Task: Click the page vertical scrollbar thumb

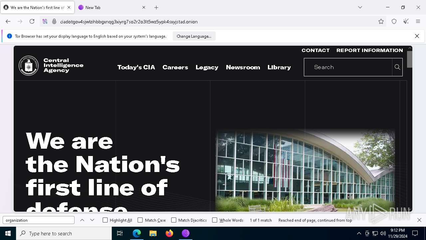Action: click(x=410, y=59)
